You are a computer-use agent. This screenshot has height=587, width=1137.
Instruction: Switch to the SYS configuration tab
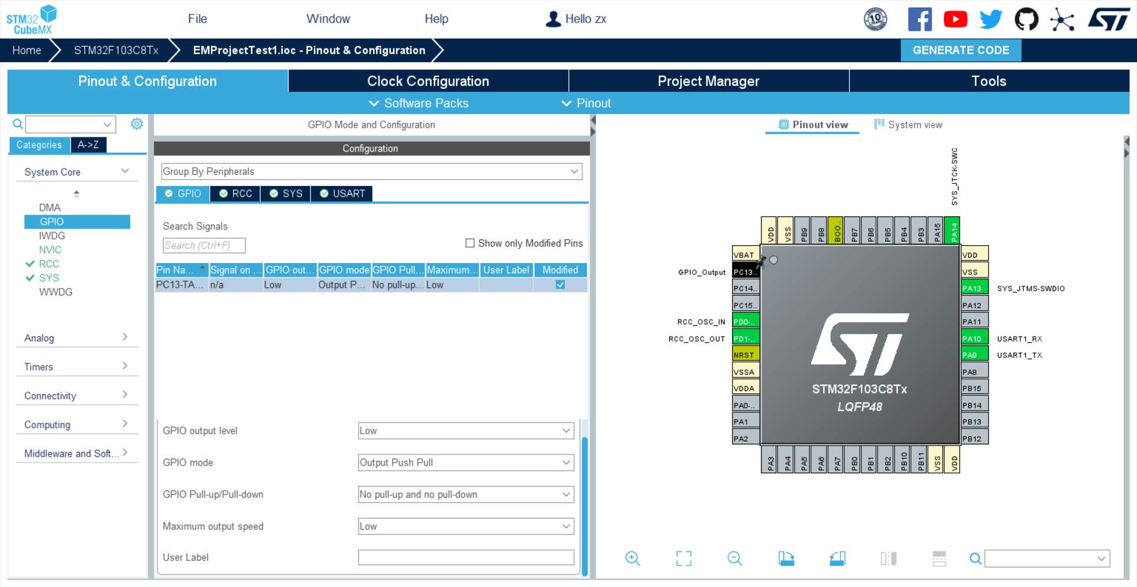(x=285, y=194)
